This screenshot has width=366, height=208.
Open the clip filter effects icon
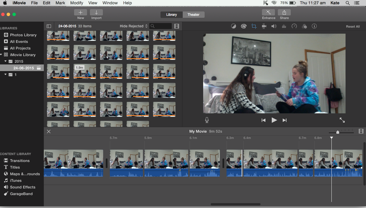tap(304, 26)
